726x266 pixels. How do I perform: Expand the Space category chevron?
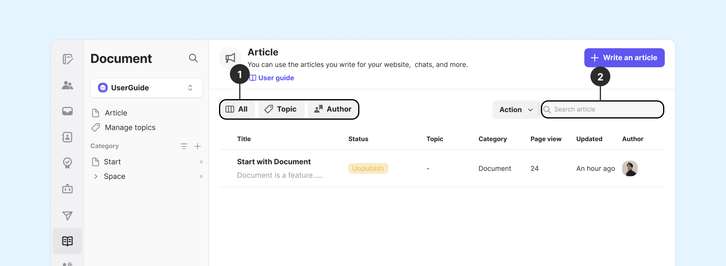click(x=96, y=177)
